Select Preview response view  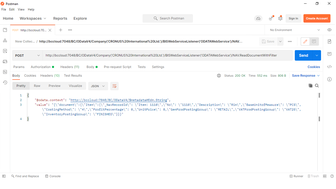point(55,86)
